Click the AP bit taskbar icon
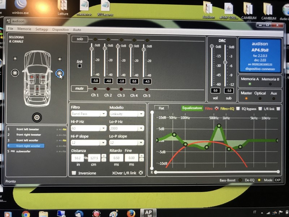This screenshot has width=289, height=217. (148, 213)
